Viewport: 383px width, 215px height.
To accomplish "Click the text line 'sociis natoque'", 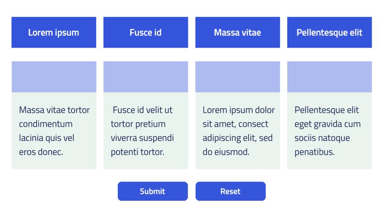I will pyautogui.click(x=322, y=138).
